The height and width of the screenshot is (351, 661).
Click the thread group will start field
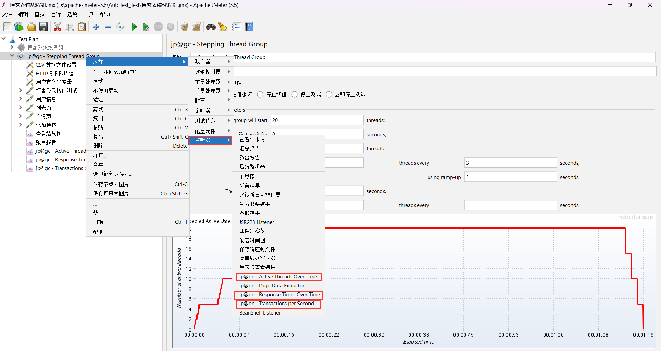317,120
